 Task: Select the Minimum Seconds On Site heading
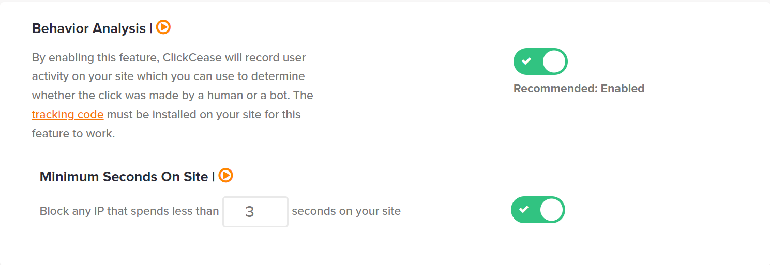124,177
